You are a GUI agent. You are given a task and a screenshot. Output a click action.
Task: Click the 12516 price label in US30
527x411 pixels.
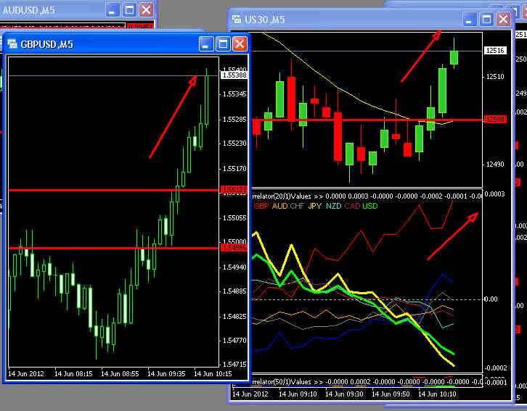[x=495, y=51]
